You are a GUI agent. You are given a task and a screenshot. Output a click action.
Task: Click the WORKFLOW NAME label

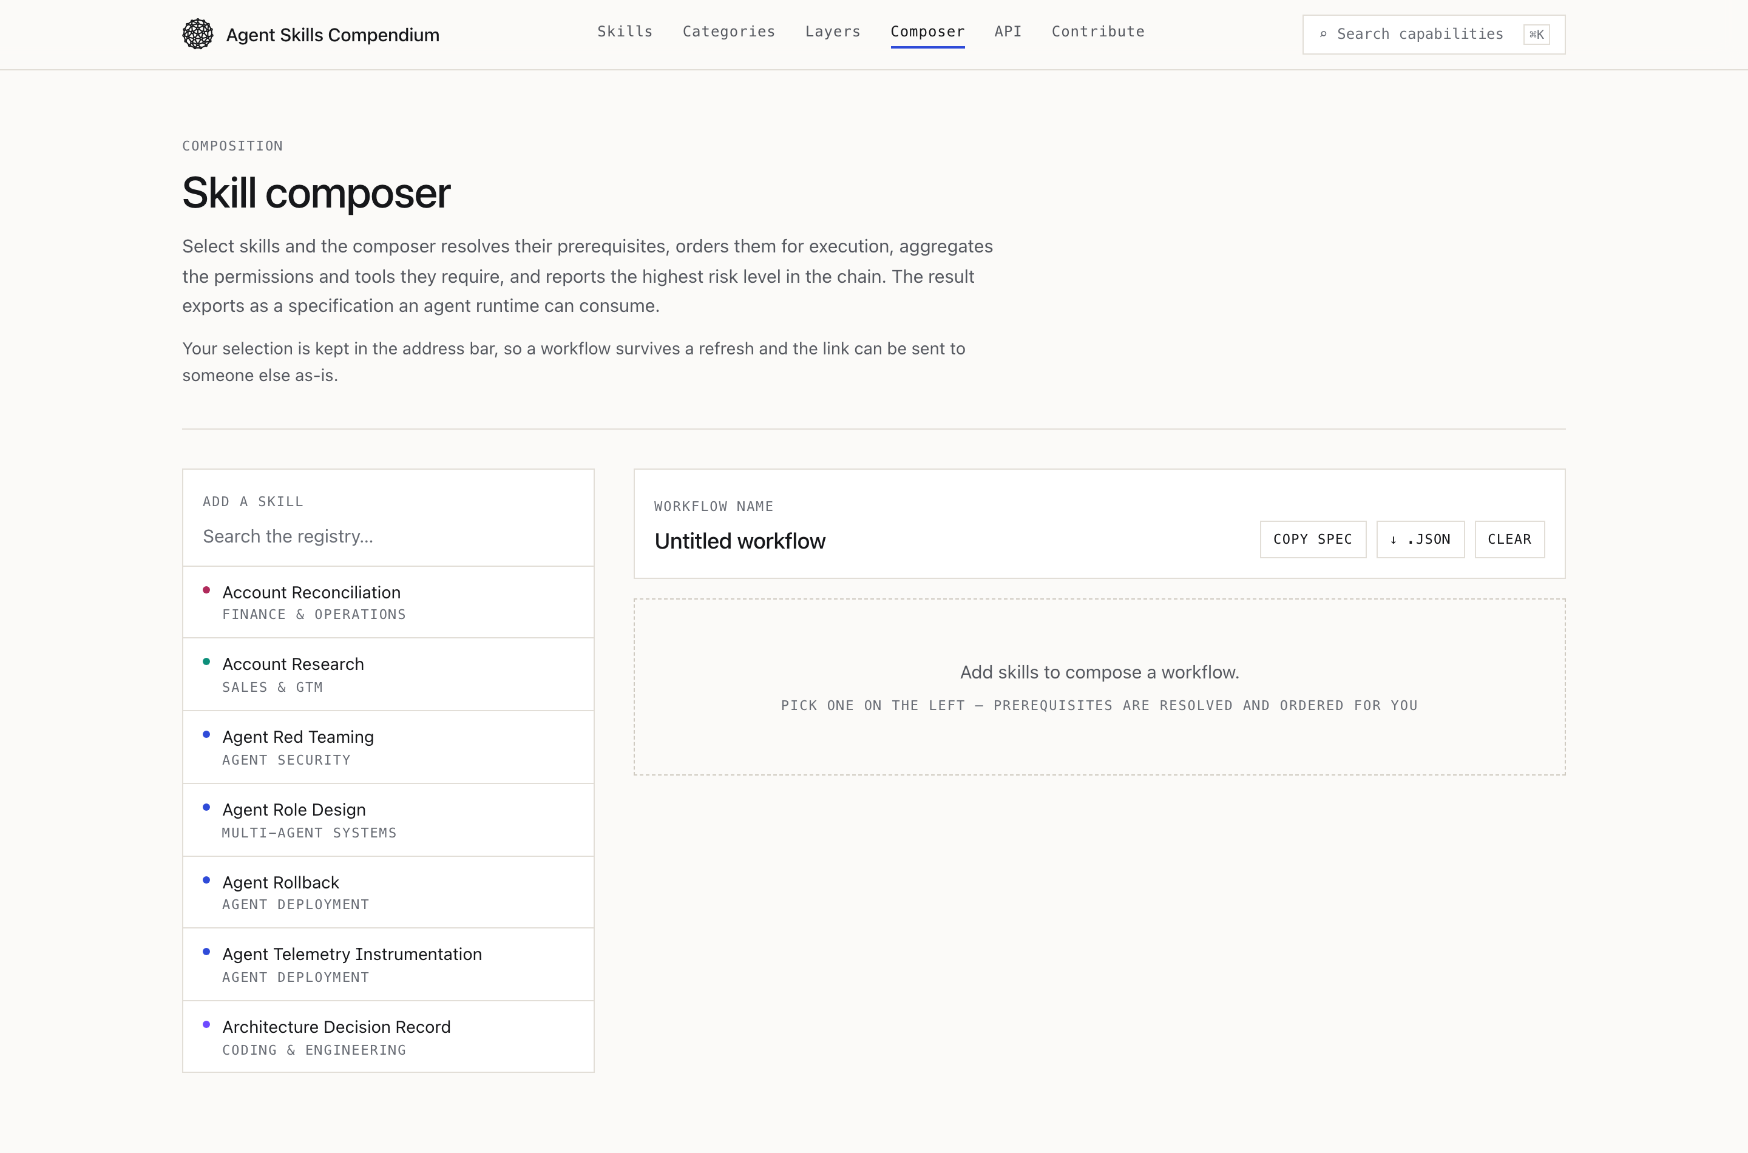tap(713, 506)
